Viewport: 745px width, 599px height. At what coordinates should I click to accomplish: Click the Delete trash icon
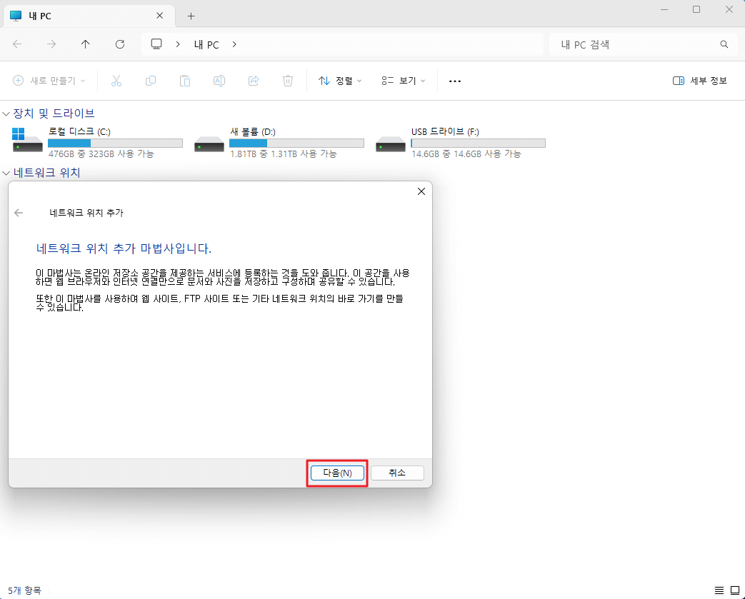287,81
